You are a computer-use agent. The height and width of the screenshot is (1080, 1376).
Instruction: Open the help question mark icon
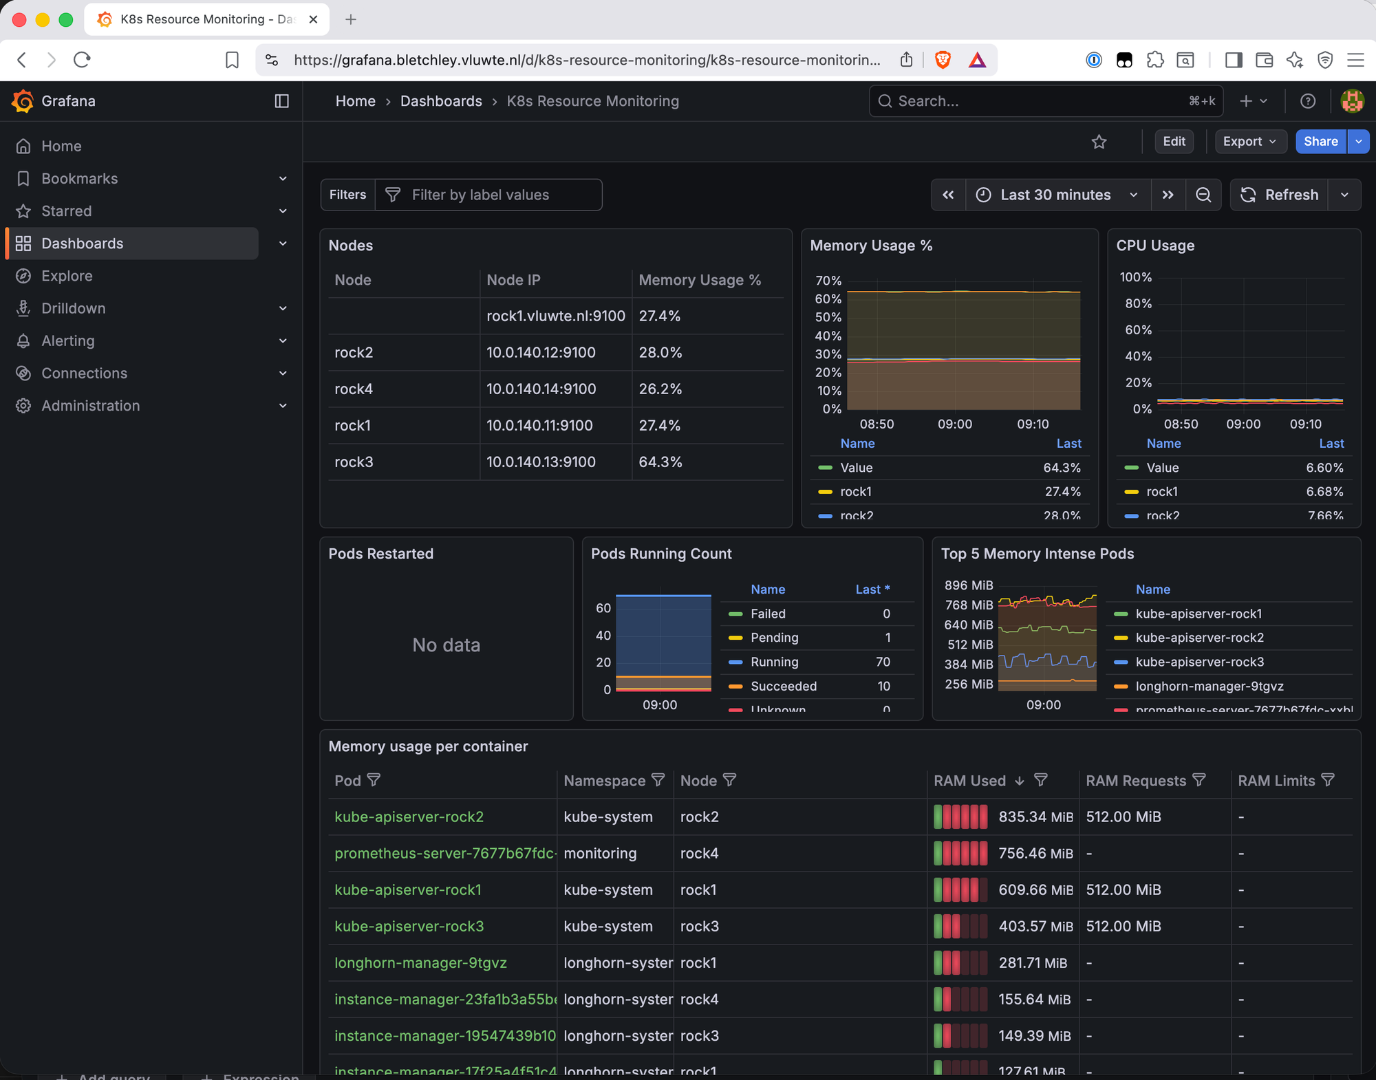tap(1308, 101)
